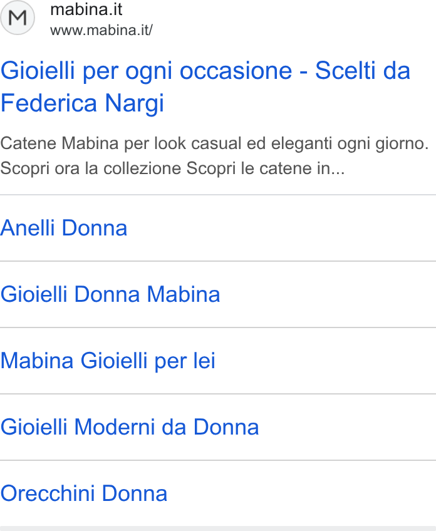Open the Gioielli Donna Mabina sitelink
This screenshot has width=436, height=531.
coord(110,294)
